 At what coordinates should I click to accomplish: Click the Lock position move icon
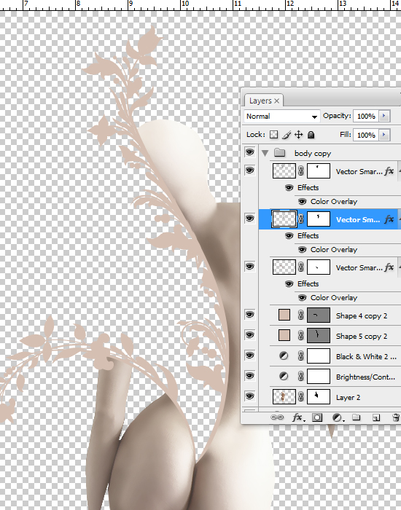click(298, 135)
